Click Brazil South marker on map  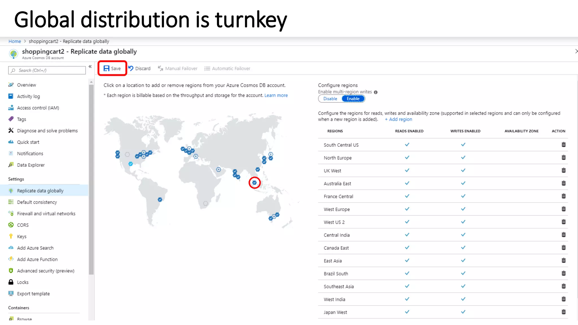click(160, 199)
